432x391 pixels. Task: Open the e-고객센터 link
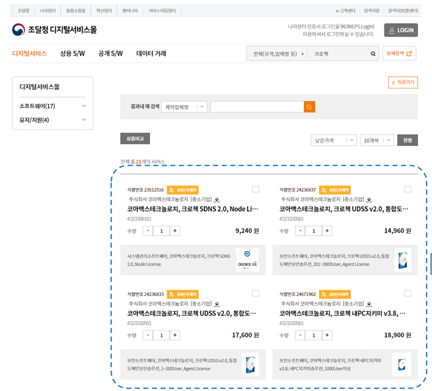pos(345,11)
